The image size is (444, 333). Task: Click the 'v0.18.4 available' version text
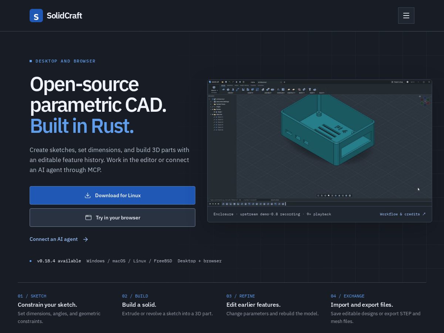(59, 261)
